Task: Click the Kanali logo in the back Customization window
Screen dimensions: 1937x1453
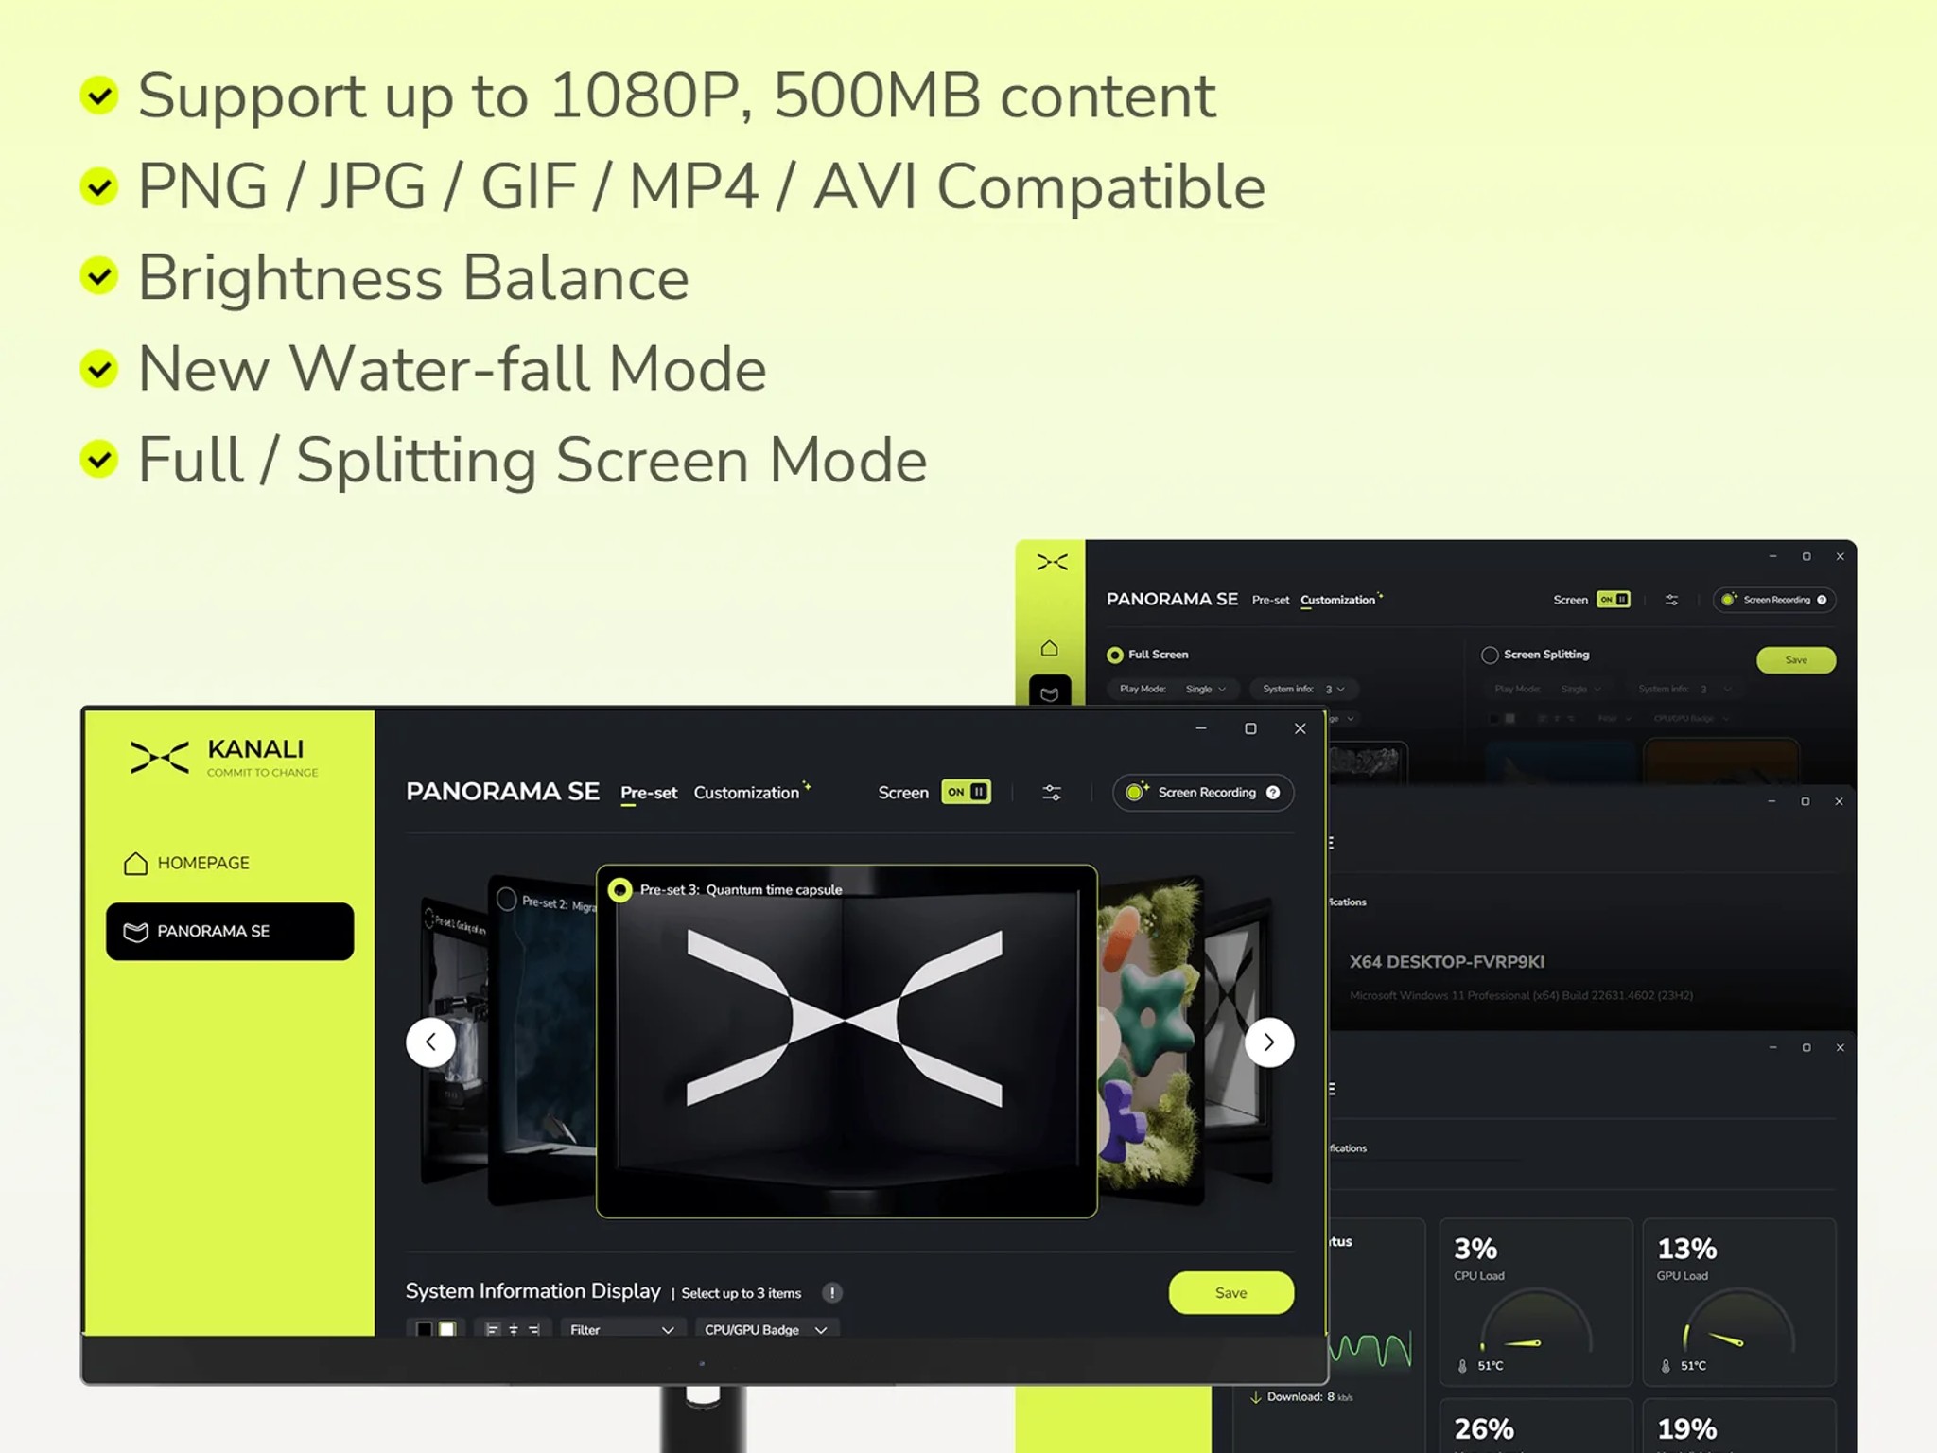Action: pos(1052,562)
